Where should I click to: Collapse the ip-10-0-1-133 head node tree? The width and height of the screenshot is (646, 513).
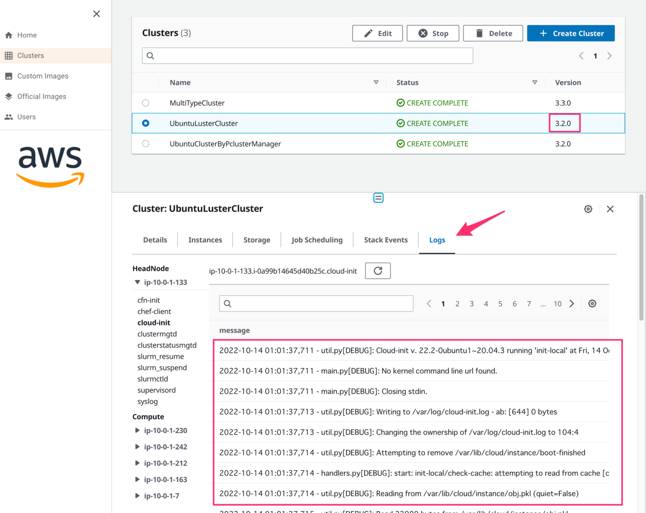[x=138, y=282]
